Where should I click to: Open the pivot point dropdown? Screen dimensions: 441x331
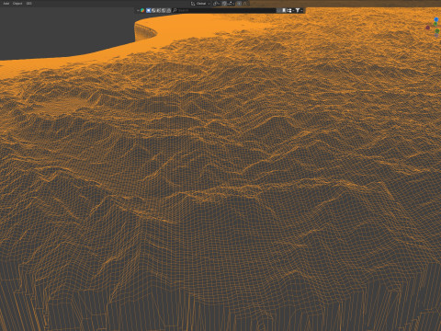click(x=216, y=4)
